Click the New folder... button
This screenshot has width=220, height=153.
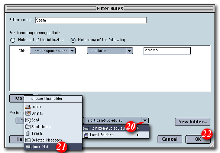point(192,122)
